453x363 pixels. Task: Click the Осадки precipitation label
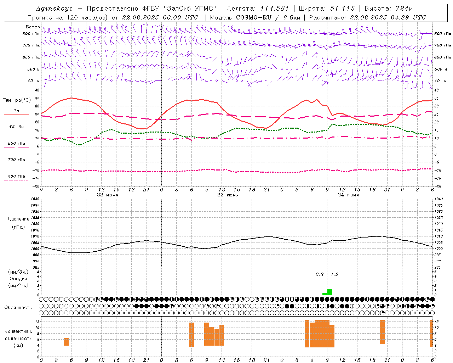point(18,279)
